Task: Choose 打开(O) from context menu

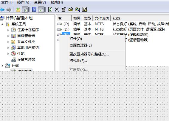Action: [76, 39]
